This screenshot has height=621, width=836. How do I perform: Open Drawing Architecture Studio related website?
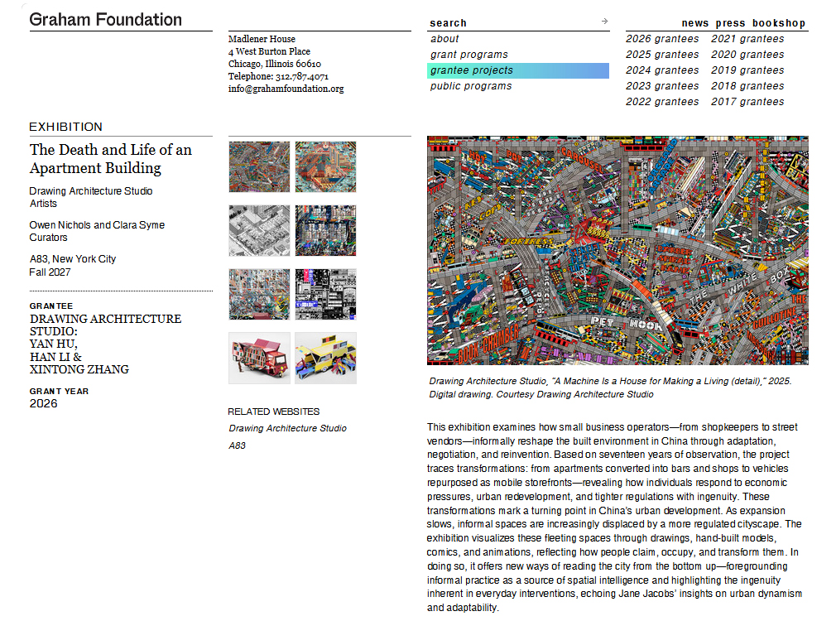[x=287, y=428]
